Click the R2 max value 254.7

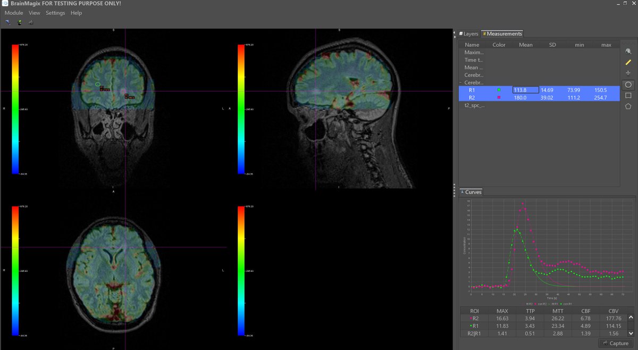pos(601,98)
